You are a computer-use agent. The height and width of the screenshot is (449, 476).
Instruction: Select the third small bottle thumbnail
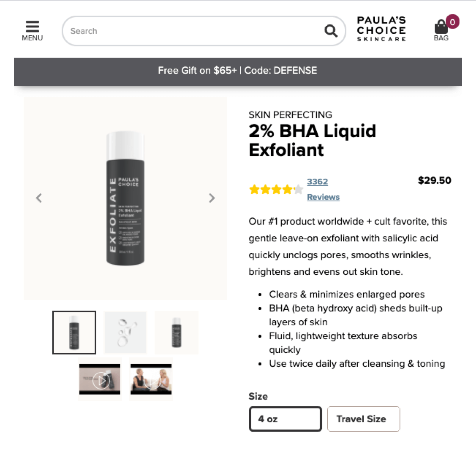tap(176, 332)
